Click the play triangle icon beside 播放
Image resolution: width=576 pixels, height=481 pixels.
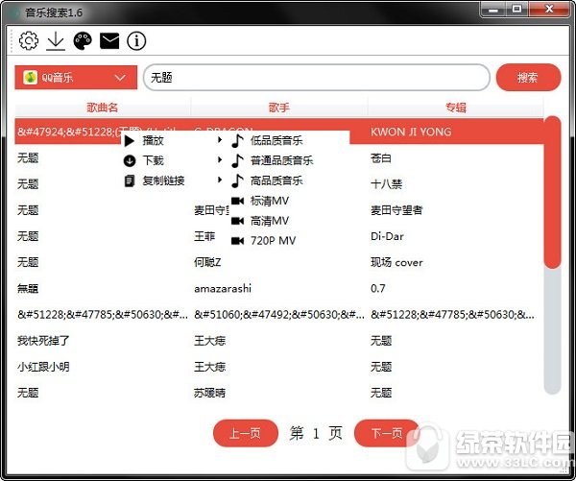[129, 140]
